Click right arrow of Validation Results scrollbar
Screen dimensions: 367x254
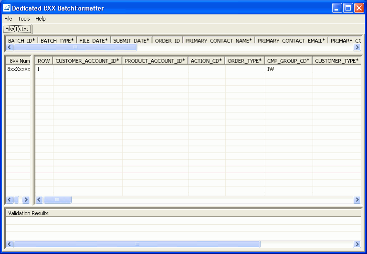coord(357,244)
